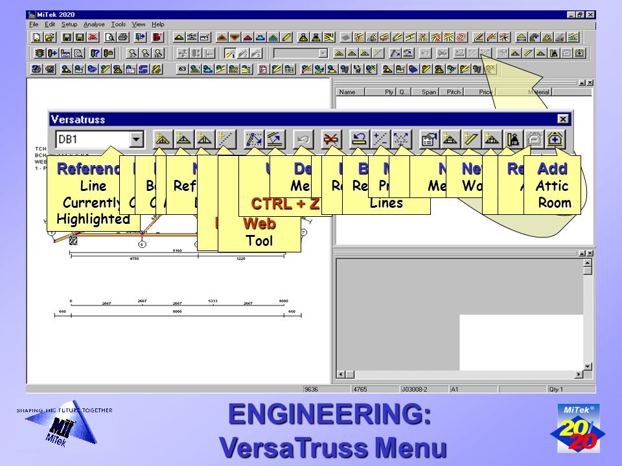Click the dotted diagonal reference line icon
Image resolution: width=622 pixels, height=466 pixels.
pyautogui.click(x=225, y=139)
